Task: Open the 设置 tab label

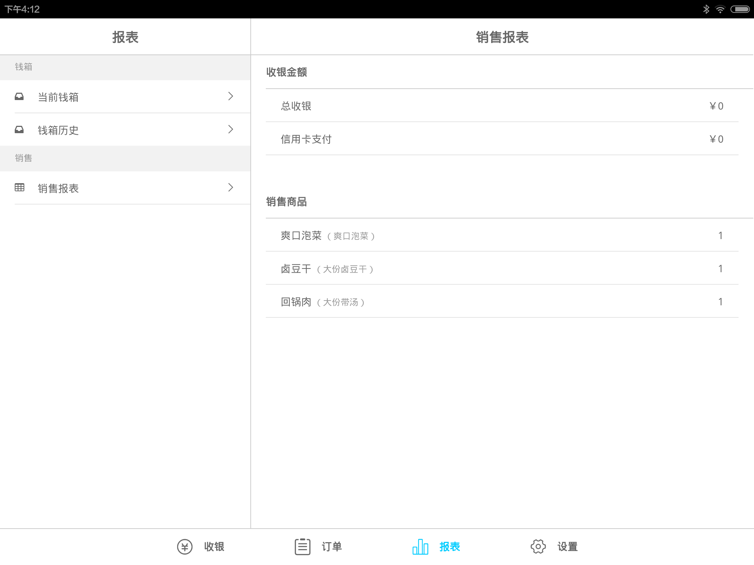Action: 568,547
